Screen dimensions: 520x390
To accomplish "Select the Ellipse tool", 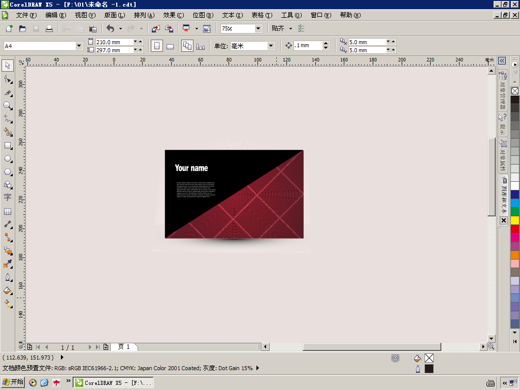I will [8, 158].
